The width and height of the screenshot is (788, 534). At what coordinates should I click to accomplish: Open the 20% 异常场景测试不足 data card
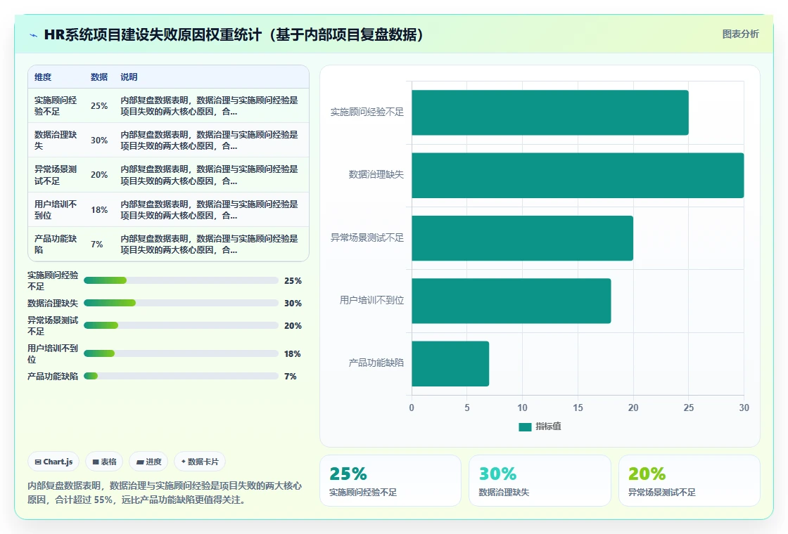[x=689, y=481]
